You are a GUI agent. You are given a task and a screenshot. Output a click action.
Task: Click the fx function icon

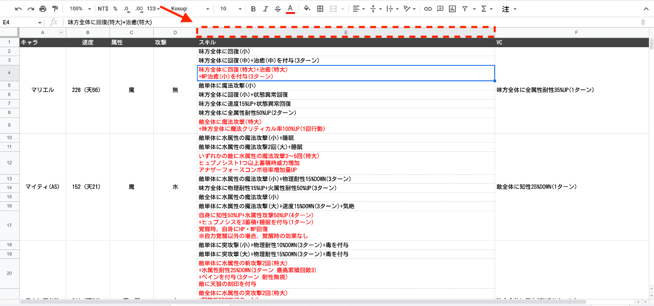point(54,22)
